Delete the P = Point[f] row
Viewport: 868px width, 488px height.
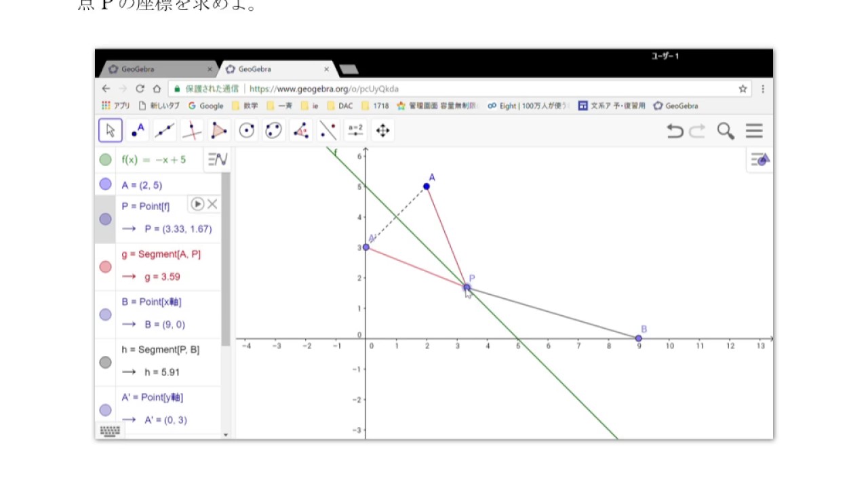(212, 204)
